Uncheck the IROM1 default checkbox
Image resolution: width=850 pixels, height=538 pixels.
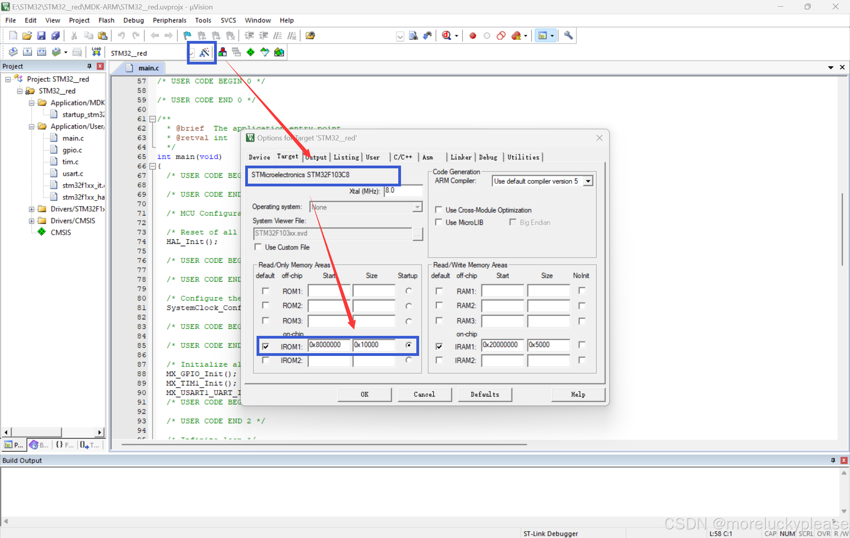(x=266, y=346)
